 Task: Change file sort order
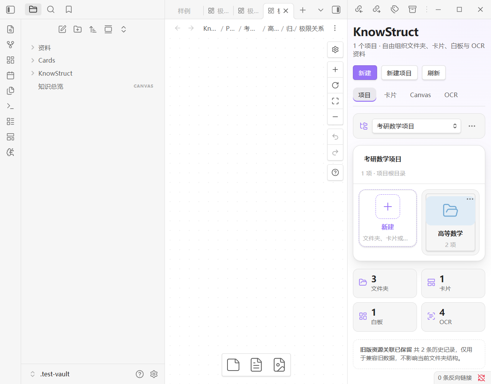point(93,29)
